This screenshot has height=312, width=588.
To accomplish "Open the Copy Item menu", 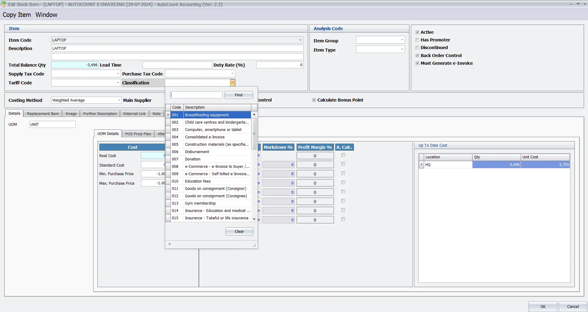I will pos(17,15).
